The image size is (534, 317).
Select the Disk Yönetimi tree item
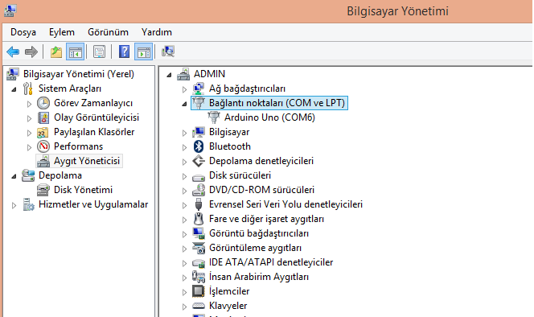coord(83,190)
